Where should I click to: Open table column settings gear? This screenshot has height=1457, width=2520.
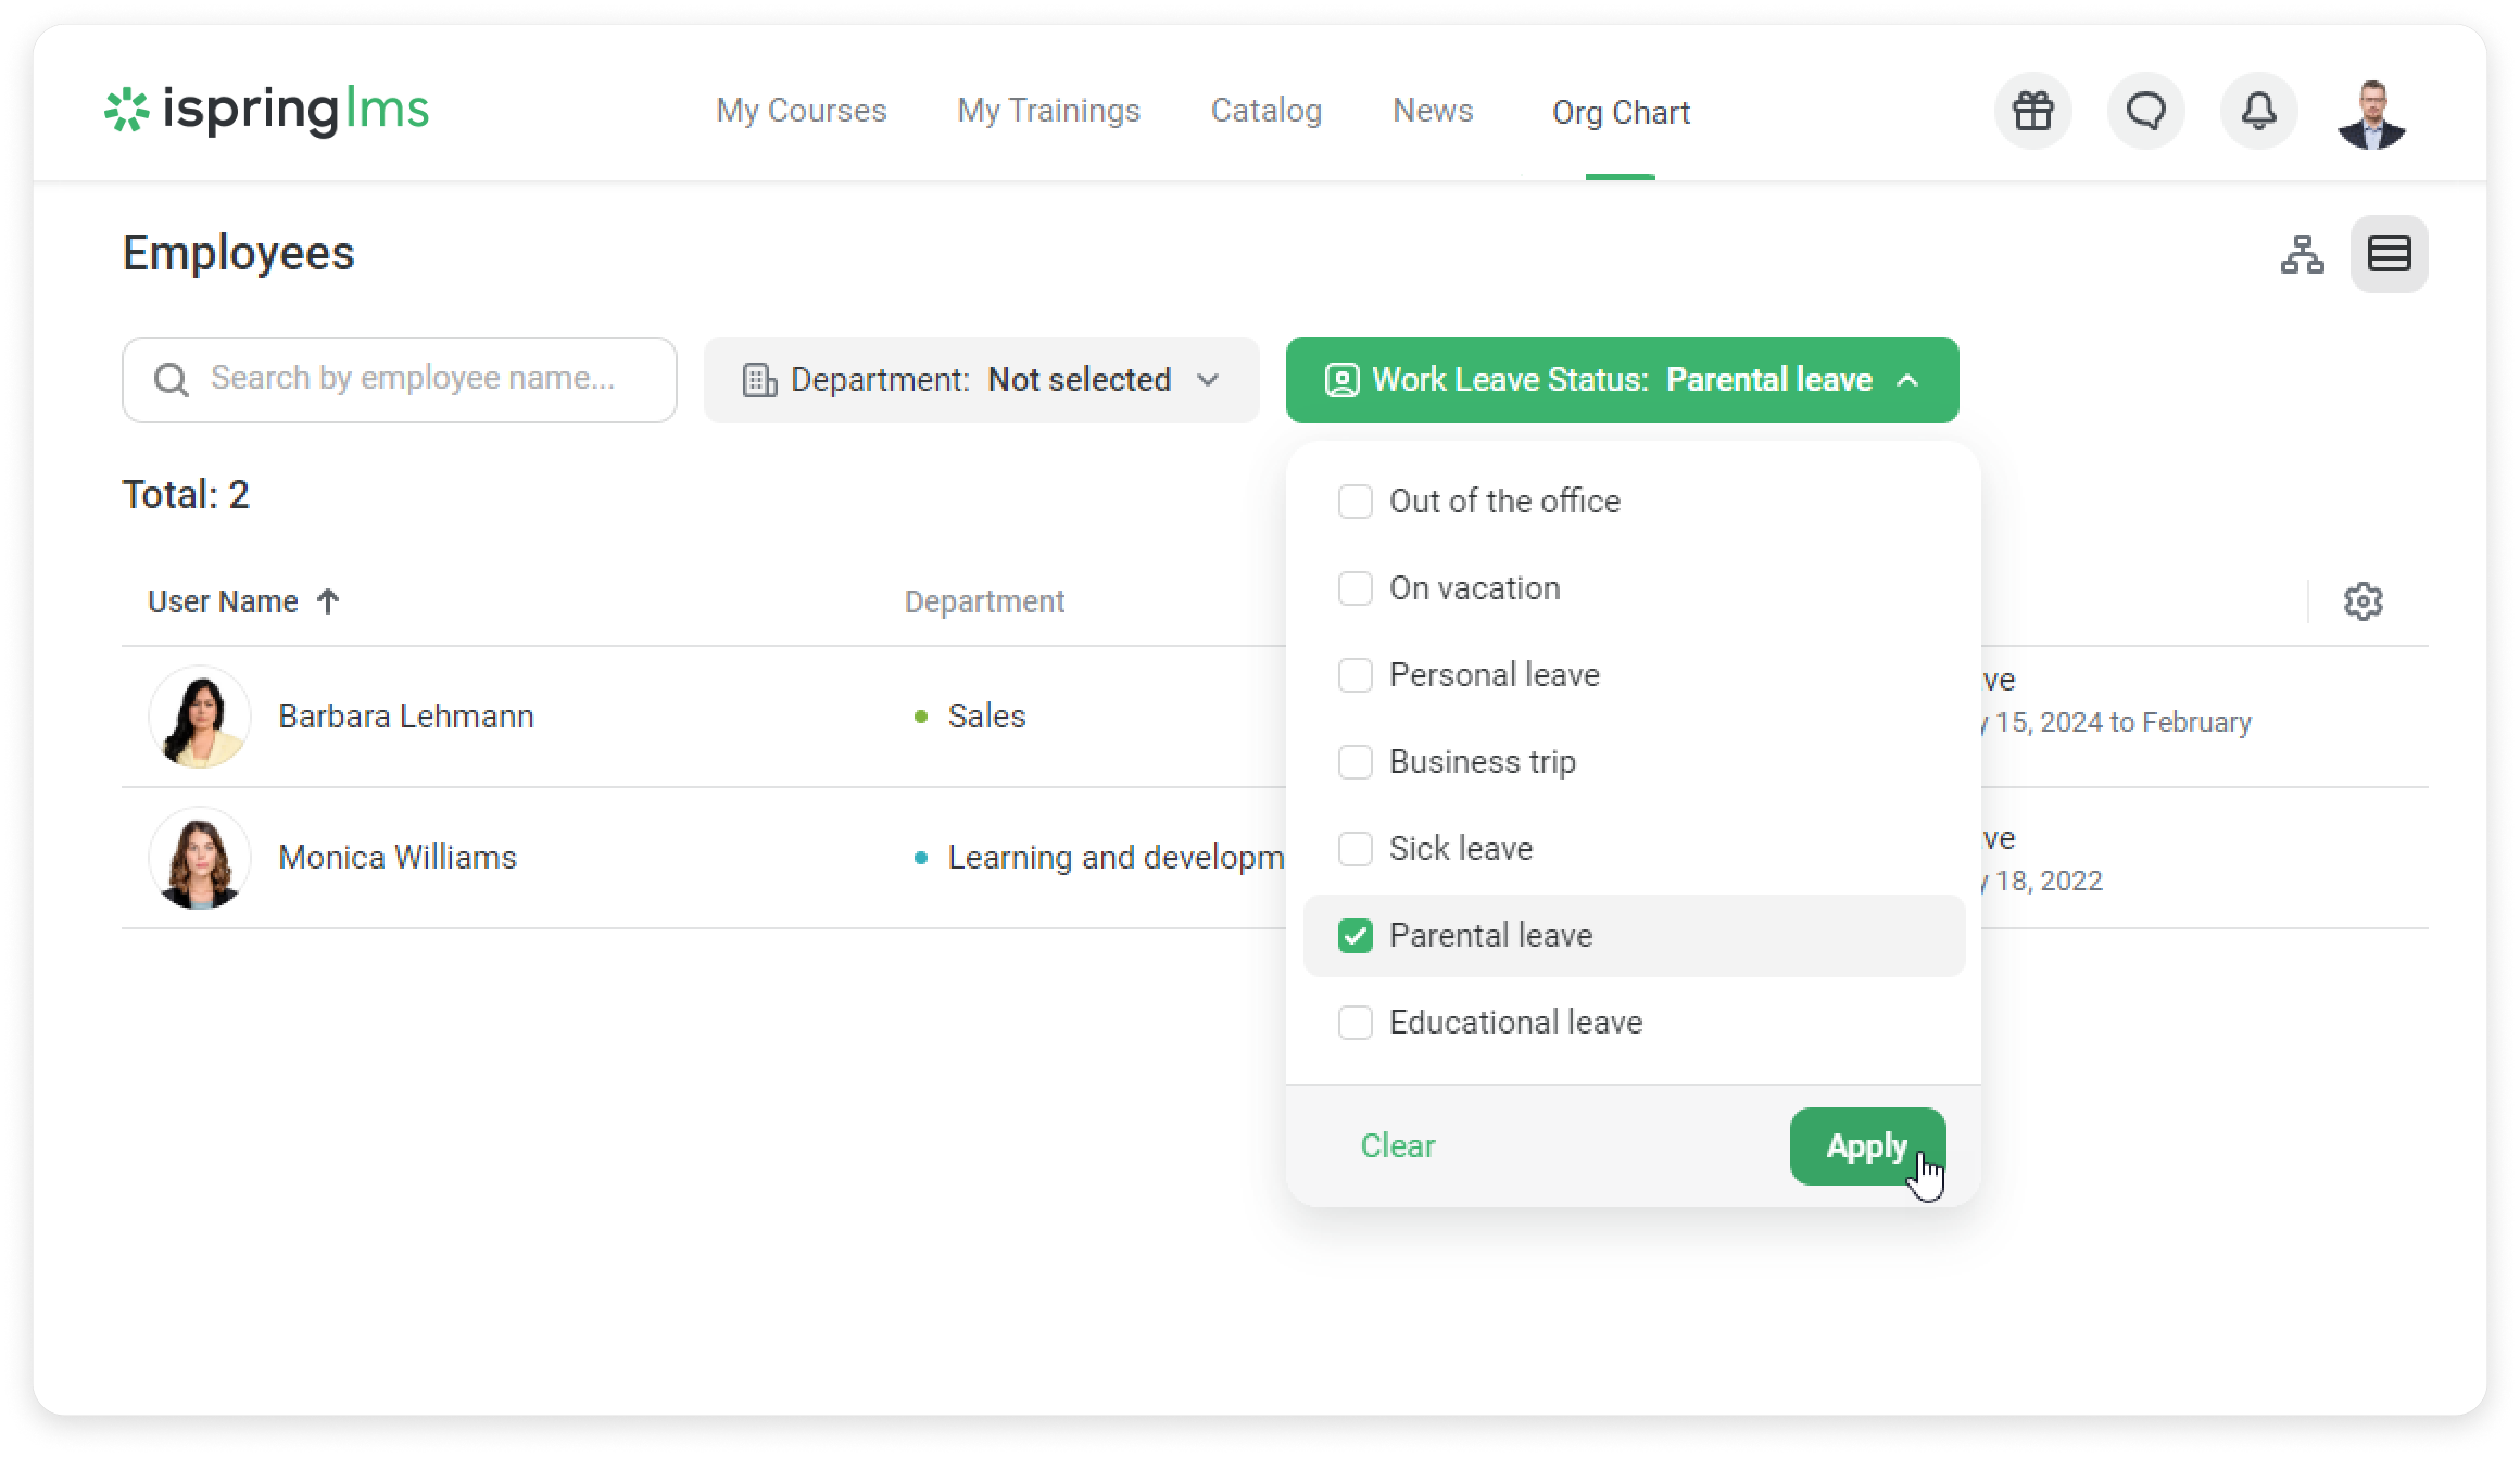click(x=2362, y=601)
